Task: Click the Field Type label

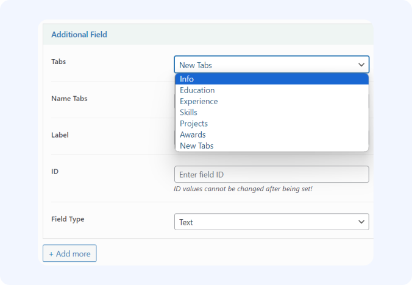Action: [x=68, y=219]
